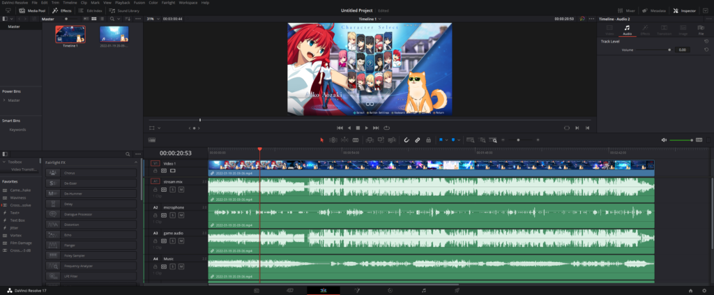
Task: Click the blue Flag icon
Action: tap(441, 140)
